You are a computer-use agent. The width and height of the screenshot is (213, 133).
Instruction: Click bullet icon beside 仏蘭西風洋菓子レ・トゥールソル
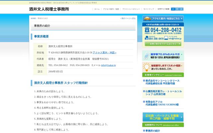pyautogui.click(x=144, y=91)
